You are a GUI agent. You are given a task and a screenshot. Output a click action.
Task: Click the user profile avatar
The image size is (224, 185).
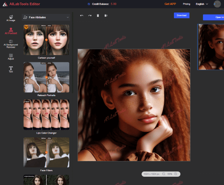point(217,4)
